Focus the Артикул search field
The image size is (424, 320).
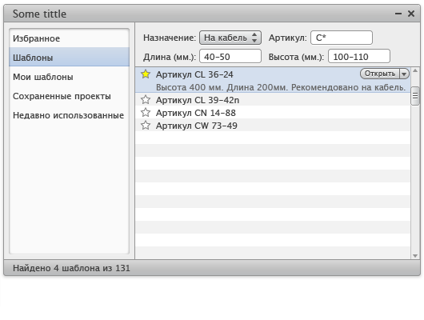(342, 38)
